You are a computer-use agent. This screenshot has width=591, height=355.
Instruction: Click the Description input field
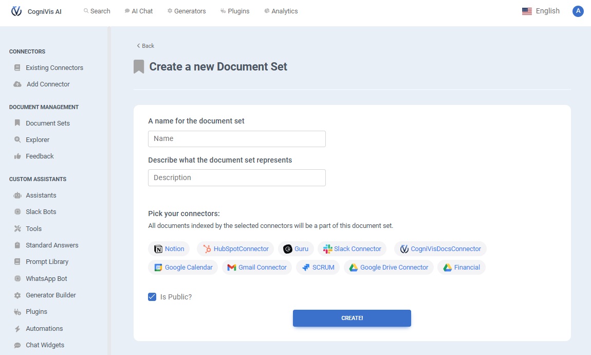(x=237, y=177)
